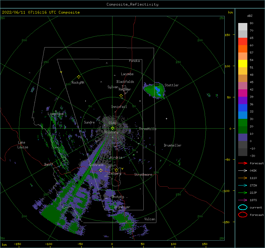Click the Blackfalds city label
This screenshot has height=248, width=265.
(125, 82)
